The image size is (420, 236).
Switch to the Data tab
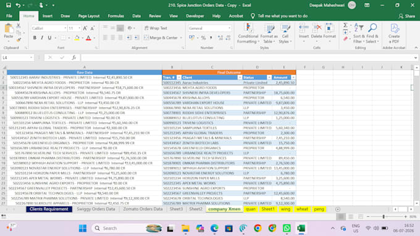pyautogui.click(x=136, y=16)
